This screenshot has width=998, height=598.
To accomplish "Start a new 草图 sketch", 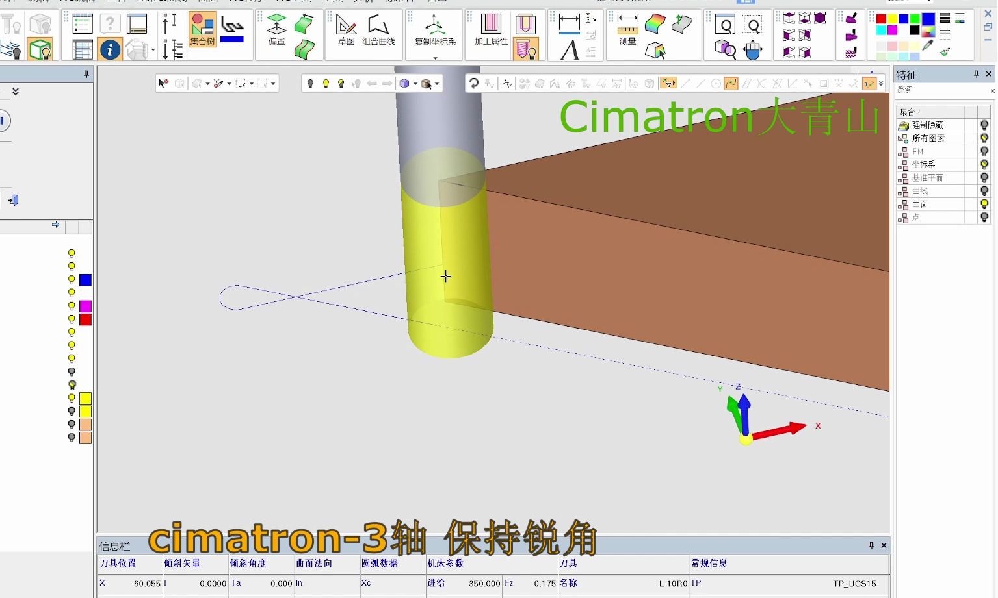I will [346, 30].
